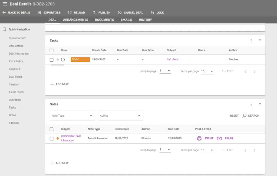Click the Export XLS icon
This screenshot has width=277, height=176.
(39, 12)
